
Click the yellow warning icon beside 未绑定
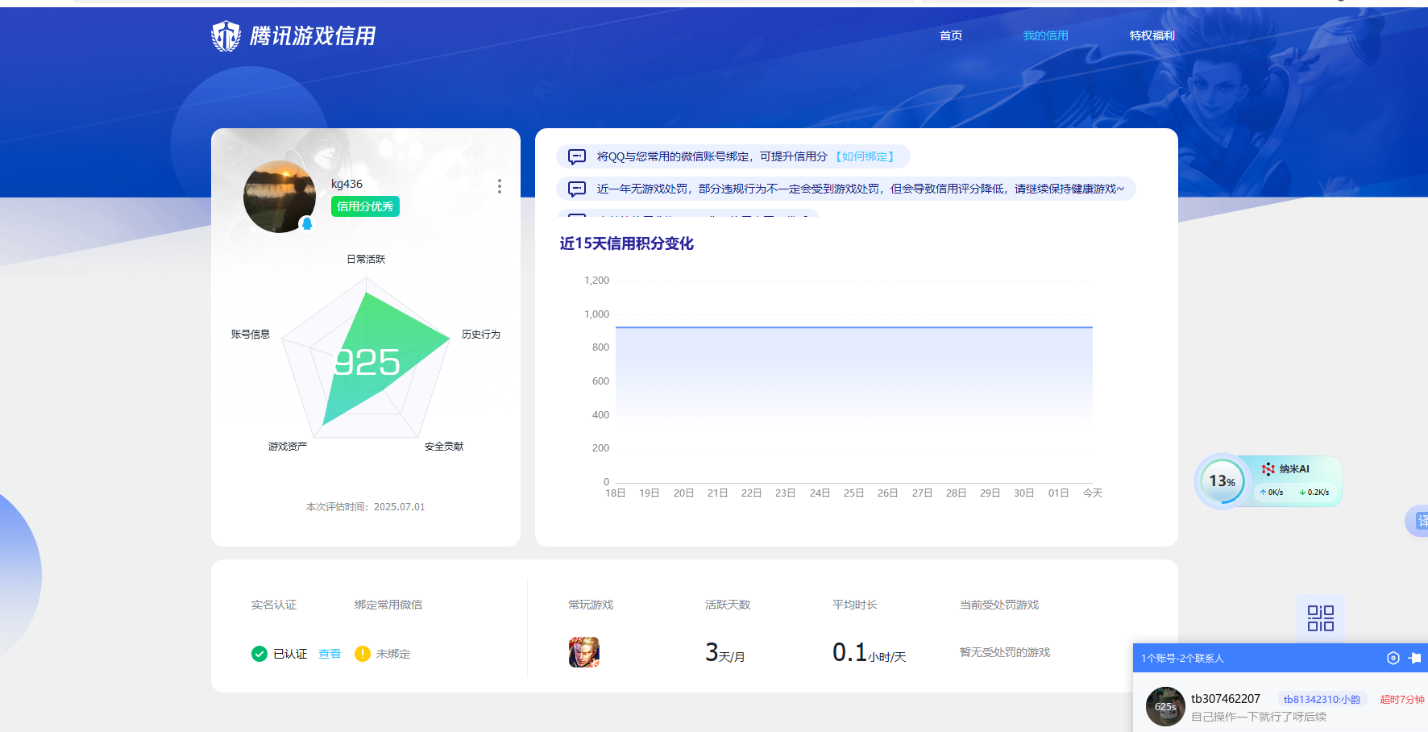point(363,654)
